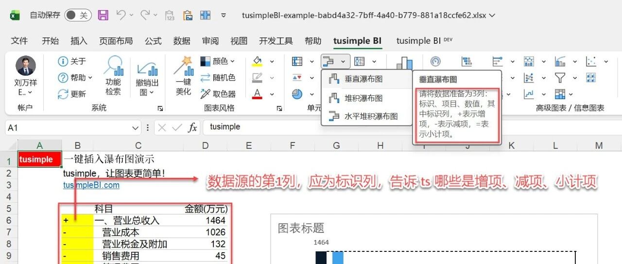Click inside the Name Box showing A1
622x264 pixels.
pyautogui.click(x=68, y=127)
